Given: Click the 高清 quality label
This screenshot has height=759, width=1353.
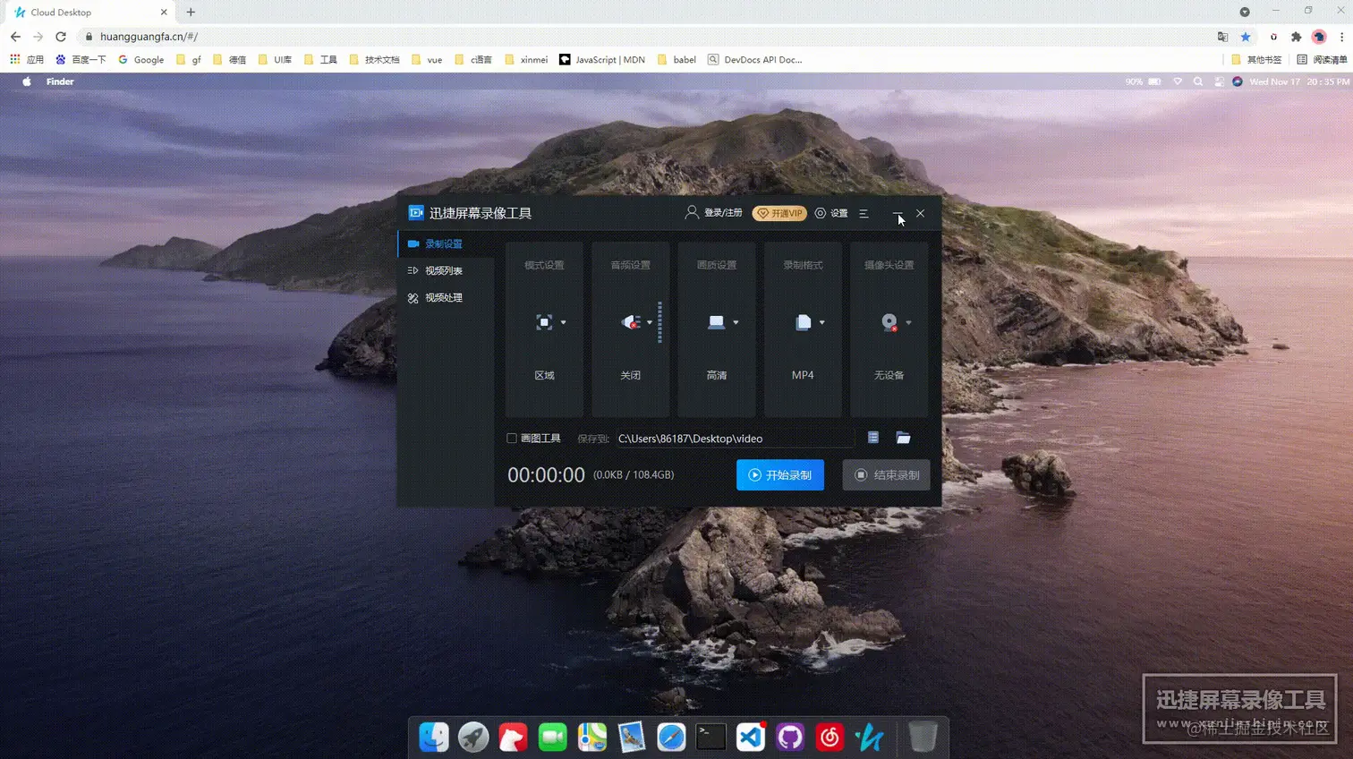Looking at the screenshot, I should [x=717, y=375].
